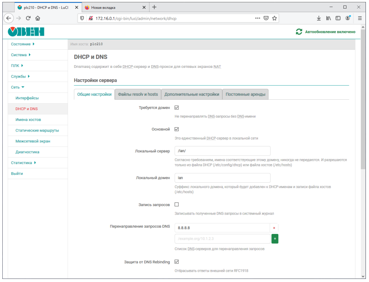
Task: Open the Firefox downloads arrow icon
Action: 319,18
